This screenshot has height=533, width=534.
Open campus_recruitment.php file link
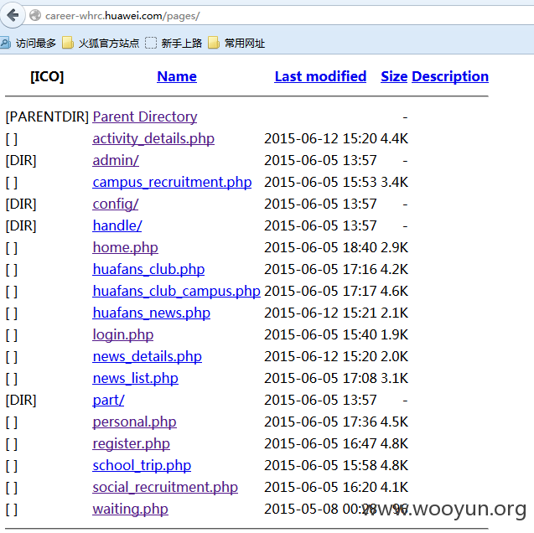tap(172, 183)
